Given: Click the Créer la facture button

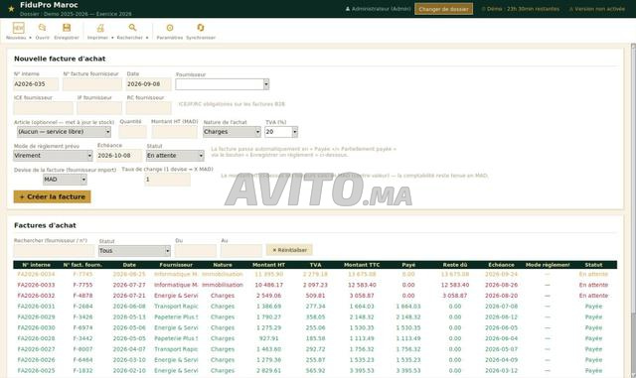Looking at the screenshot, I should [x=52, y=196].
